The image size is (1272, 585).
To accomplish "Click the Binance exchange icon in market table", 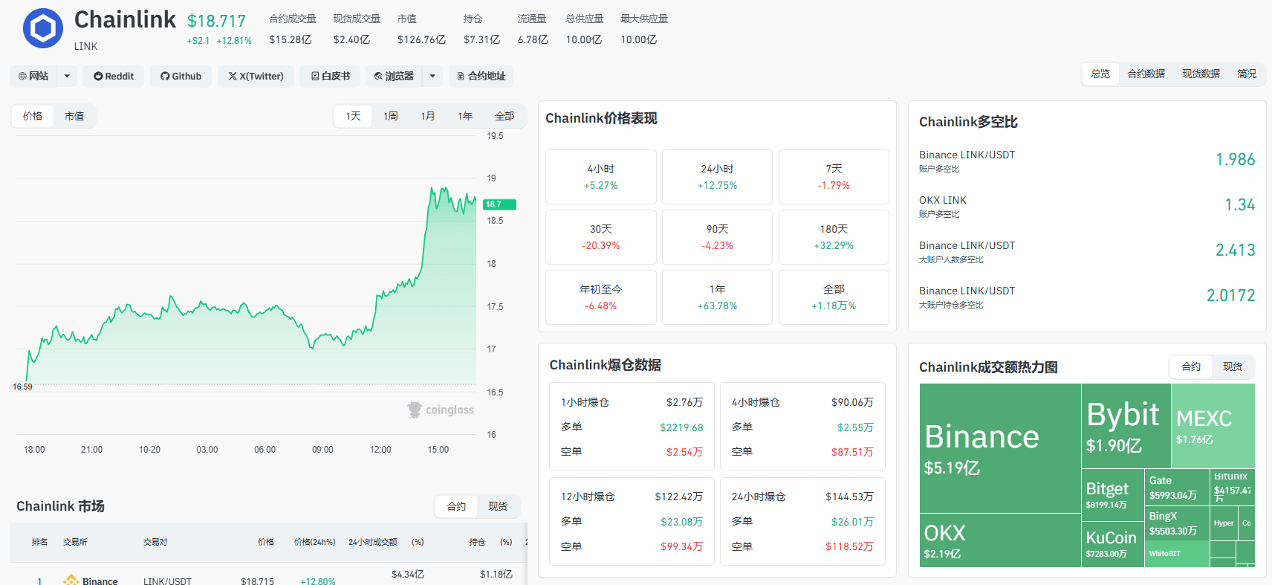I will pos(71,580).
